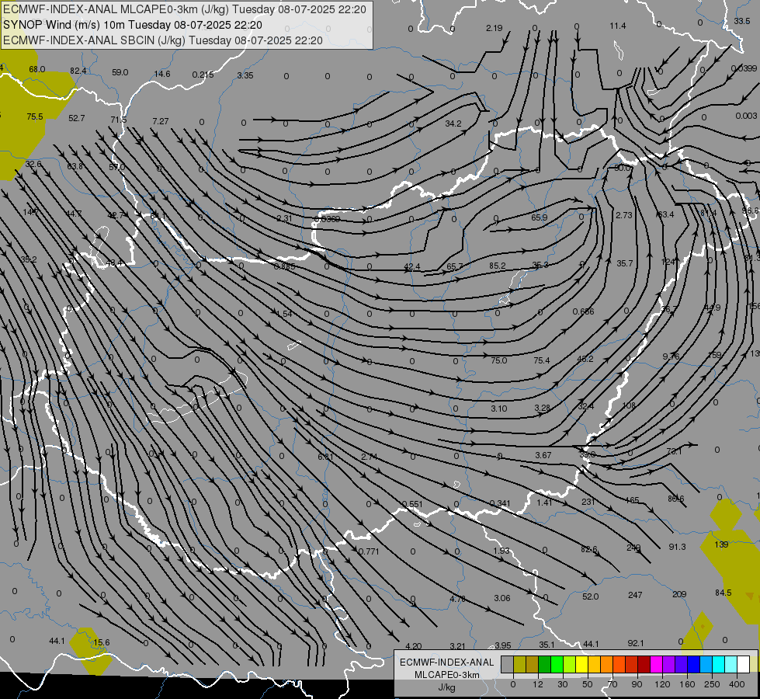The image size is (760, 699).
Task: Select the map value 15.6
Action: [101, 642]
